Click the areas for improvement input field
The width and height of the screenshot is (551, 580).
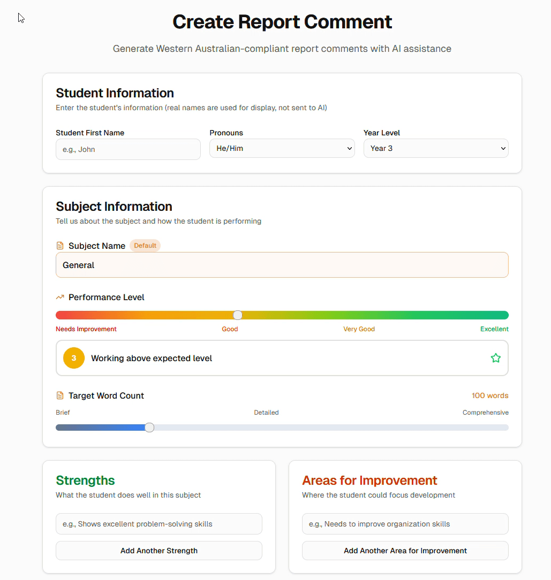(x=405, y=523)
